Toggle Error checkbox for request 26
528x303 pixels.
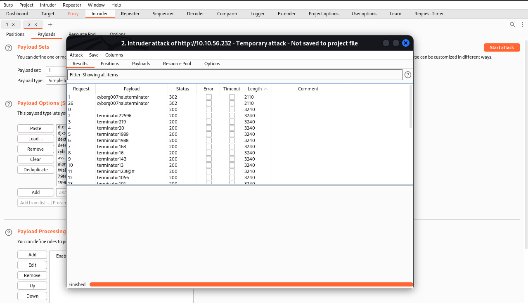coord(209,103)
